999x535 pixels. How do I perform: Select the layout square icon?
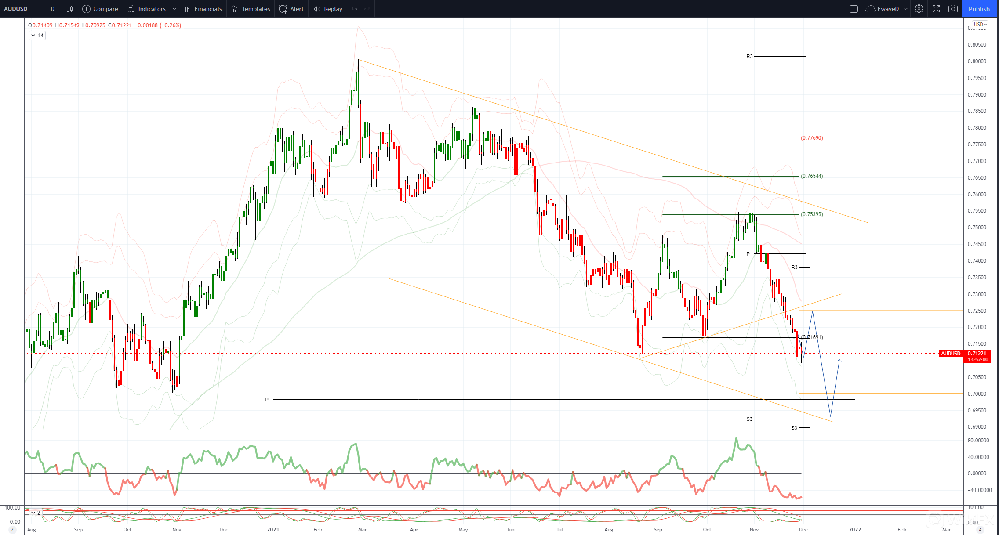[854, 9]
